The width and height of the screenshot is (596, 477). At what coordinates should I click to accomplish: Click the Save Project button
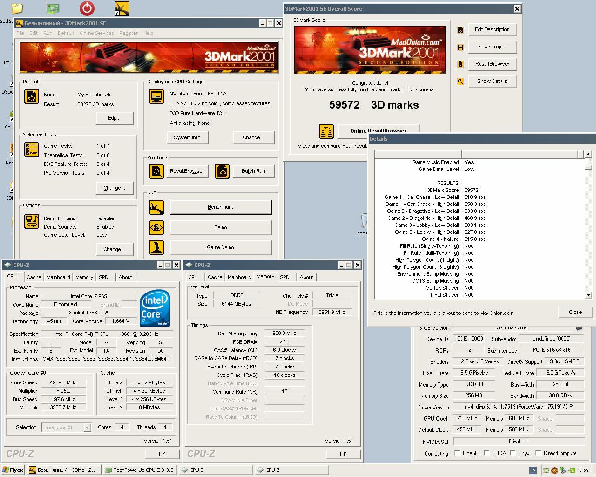[x=492, y=47]
